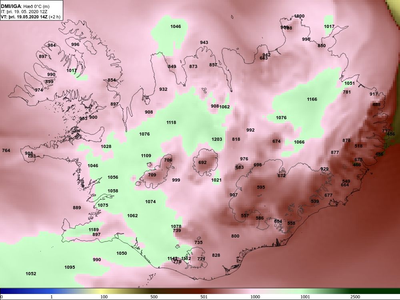Pick the 1109 value on the map
The width and height of the screenshot is (400, 300).
pyautogui.click(x=146, y=156)
